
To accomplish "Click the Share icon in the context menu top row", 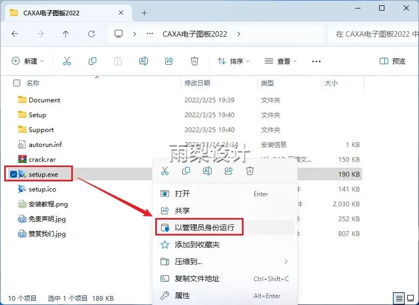I will click(x=229, y=171).
